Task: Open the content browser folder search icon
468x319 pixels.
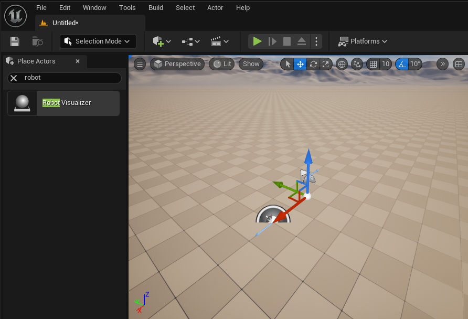Action: click(38, 41)
